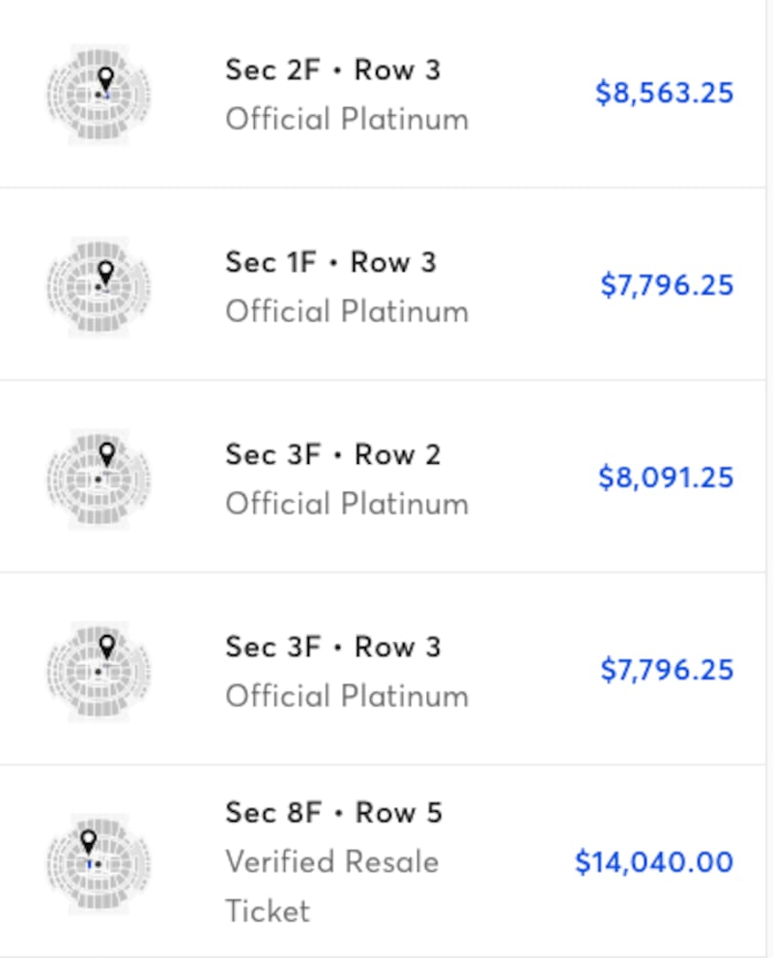Select the Sec 8F Row 5 listing title
The width and height of the screenshot is (773, 958).
333,812
